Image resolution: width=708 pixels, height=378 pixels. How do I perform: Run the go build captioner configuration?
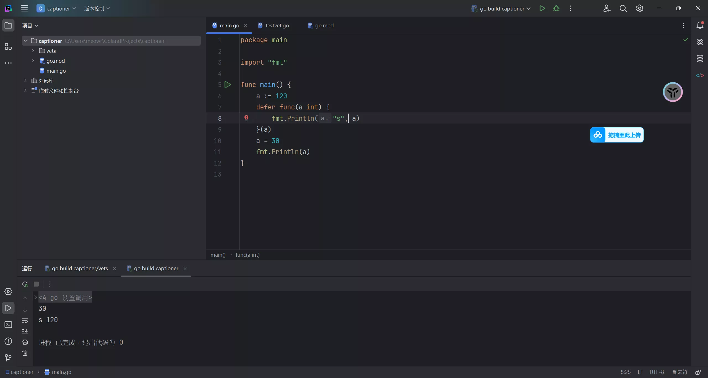(542, 9)
